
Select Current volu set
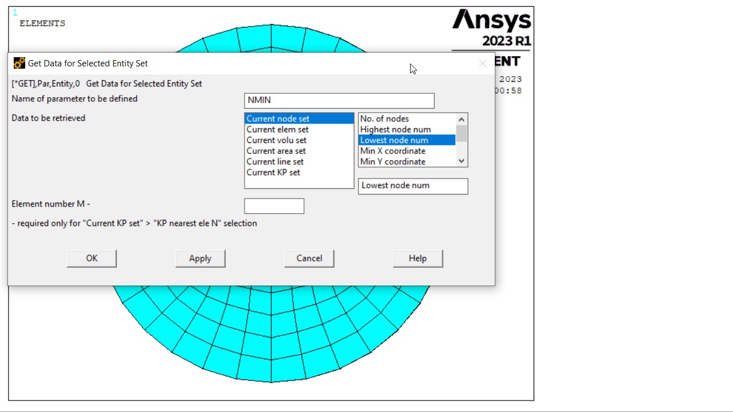[299, 140]
